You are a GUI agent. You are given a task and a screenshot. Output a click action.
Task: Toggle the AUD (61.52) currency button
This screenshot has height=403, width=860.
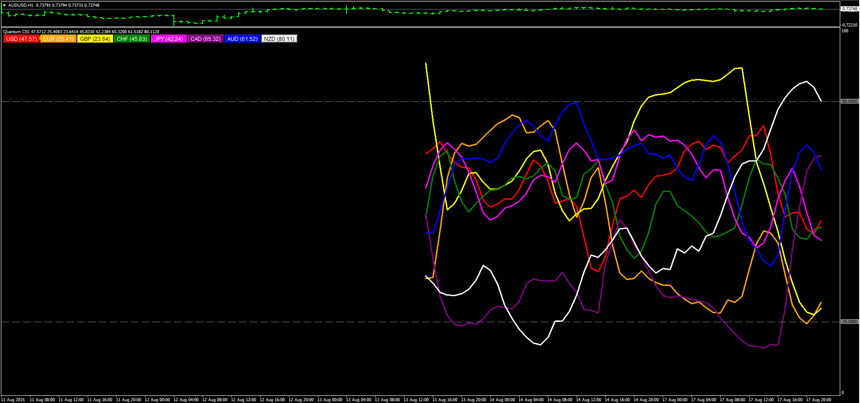click(x=242, y=39)
